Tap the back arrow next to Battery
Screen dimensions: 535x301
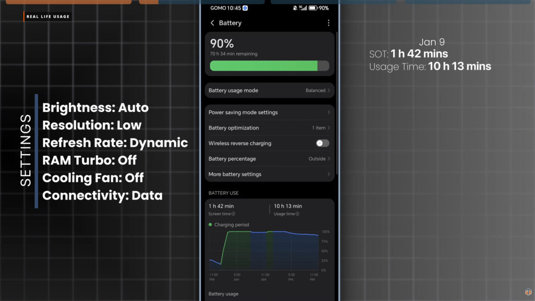212,23
